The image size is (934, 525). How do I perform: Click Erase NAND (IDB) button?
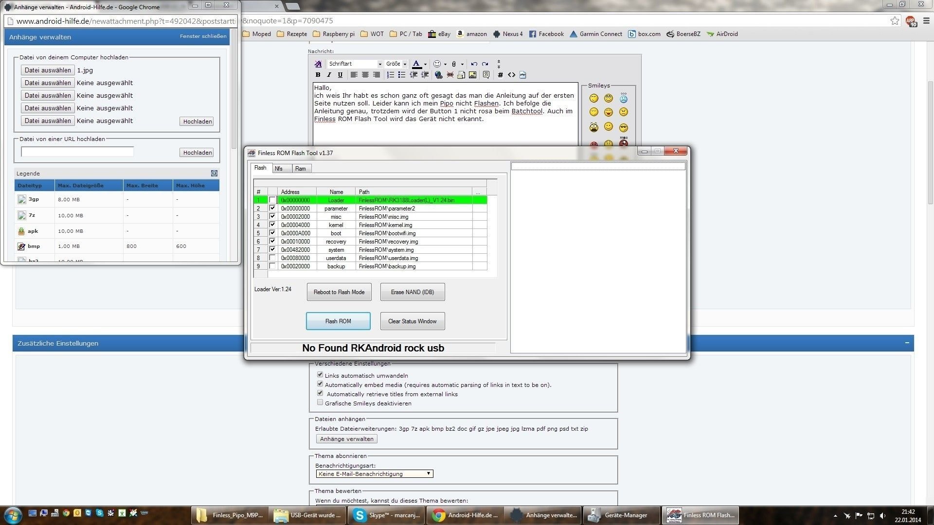(x=413, y=292)
